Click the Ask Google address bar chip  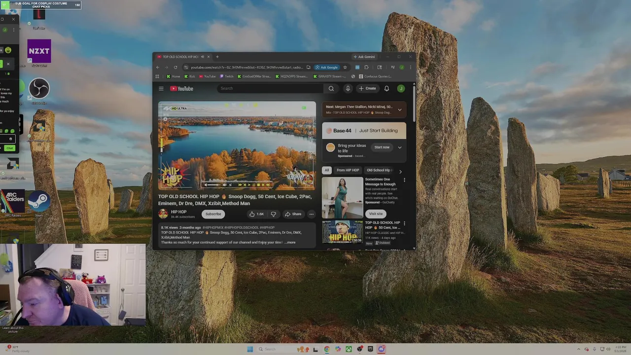(327, 67)
